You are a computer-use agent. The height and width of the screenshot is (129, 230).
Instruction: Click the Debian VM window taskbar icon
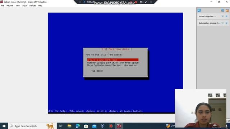pyautogui.click(x=119, y=126)
